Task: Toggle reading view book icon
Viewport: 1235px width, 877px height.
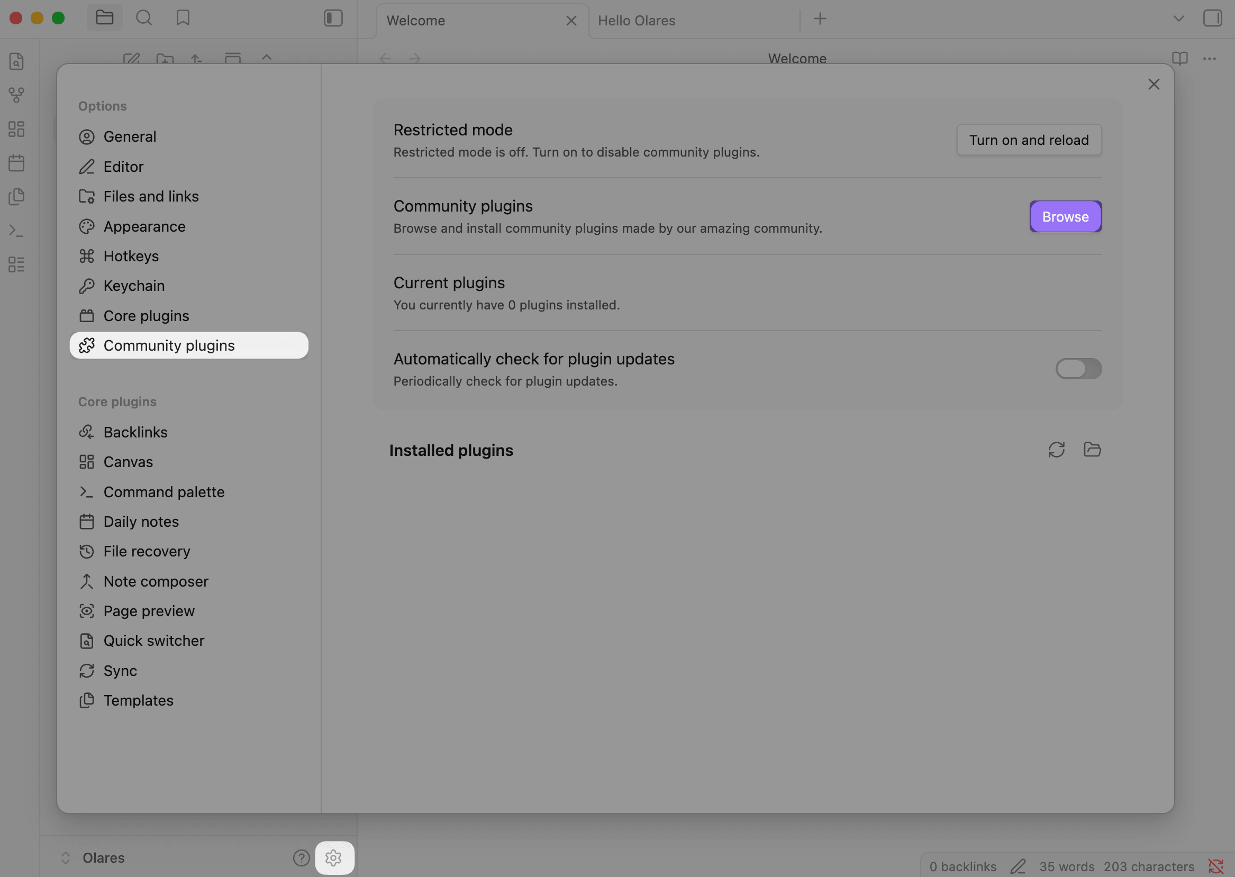Action: point(1180,58)
